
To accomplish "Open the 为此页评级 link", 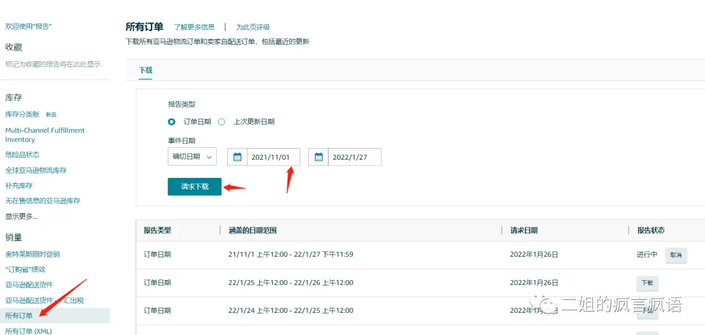I will click(253, 27).
